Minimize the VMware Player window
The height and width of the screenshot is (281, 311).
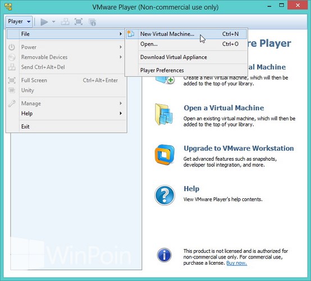269,6
